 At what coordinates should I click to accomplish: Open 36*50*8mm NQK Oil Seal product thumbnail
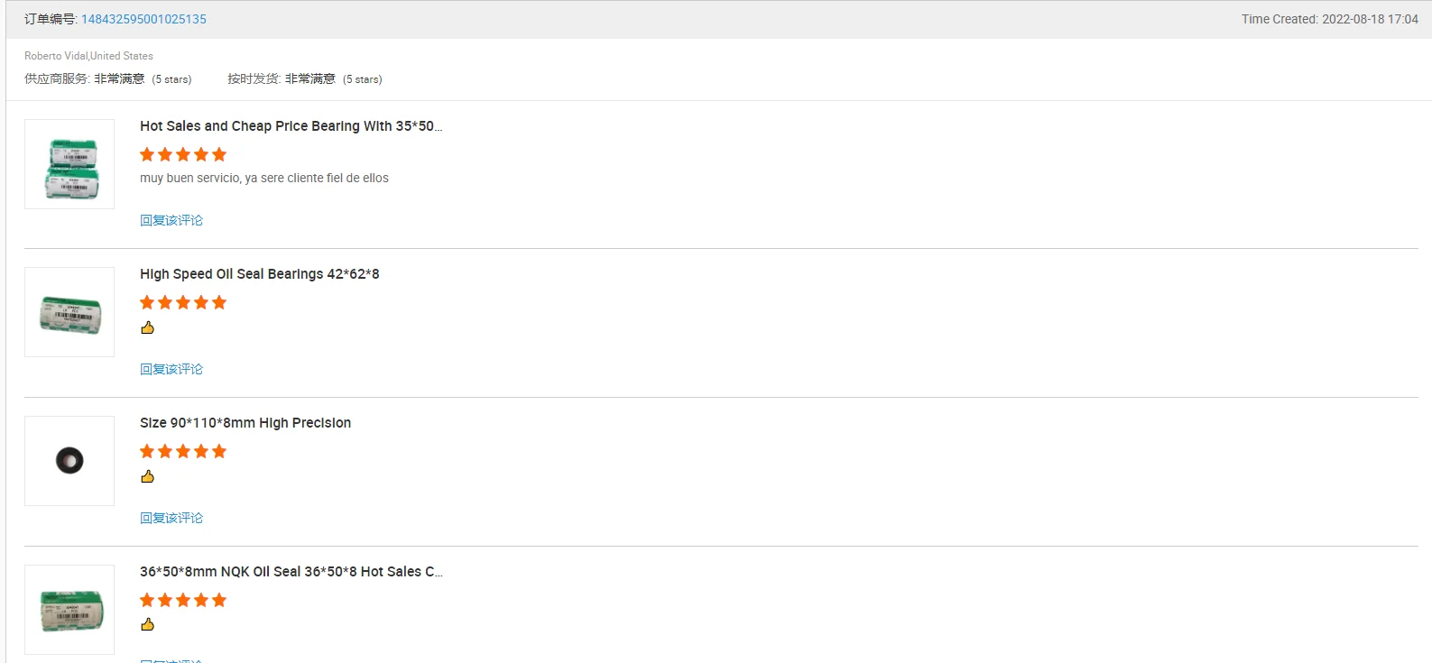click(x=69, y=610)
